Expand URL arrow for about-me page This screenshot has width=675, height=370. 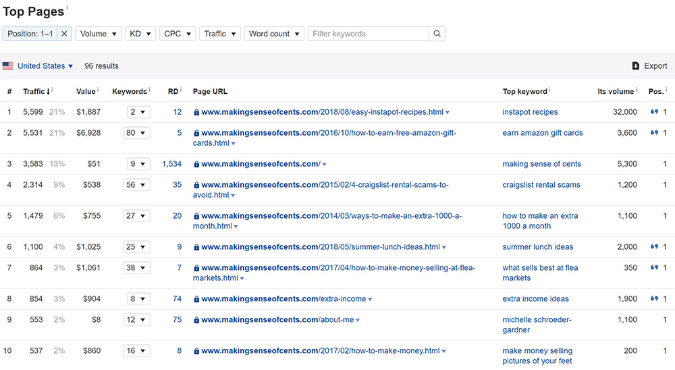tap(357, 320)
